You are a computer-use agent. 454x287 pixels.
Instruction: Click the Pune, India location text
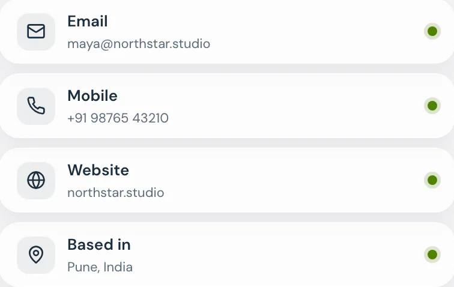click(100, 267)
